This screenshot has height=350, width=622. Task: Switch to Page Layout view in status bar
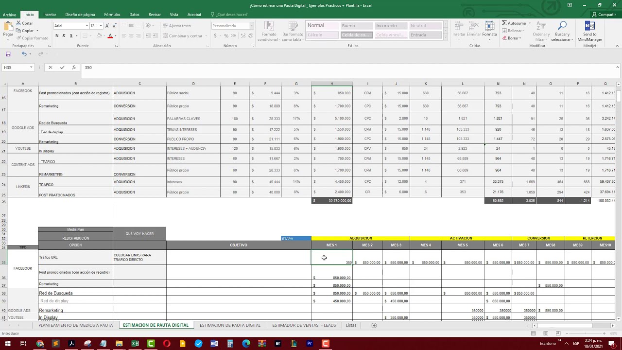(545, 333)
